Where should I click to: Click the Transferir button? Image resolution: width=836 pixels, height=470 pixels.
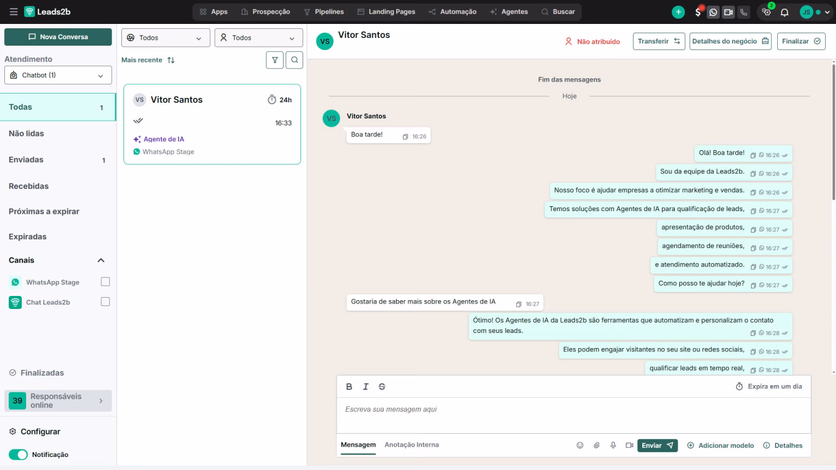[x=659, y=41]
